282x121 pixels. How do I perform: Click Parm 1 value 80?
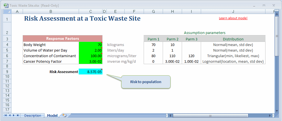pos(153,56)
